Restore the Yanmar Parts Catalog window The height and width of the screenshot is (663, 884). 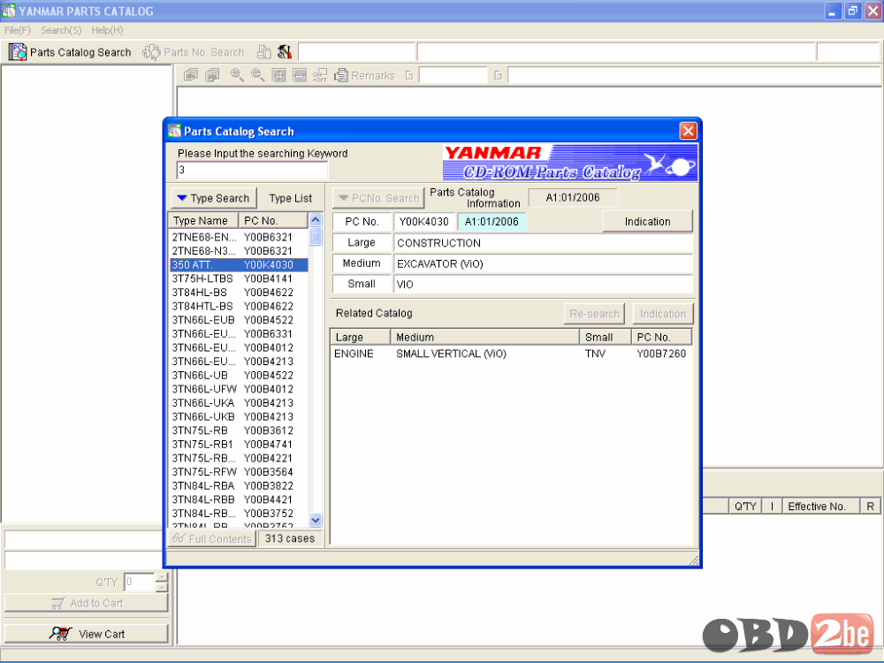(853, 11)
